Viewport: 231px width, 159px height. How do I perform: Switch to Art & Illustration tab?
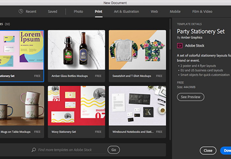coord(126,11)
